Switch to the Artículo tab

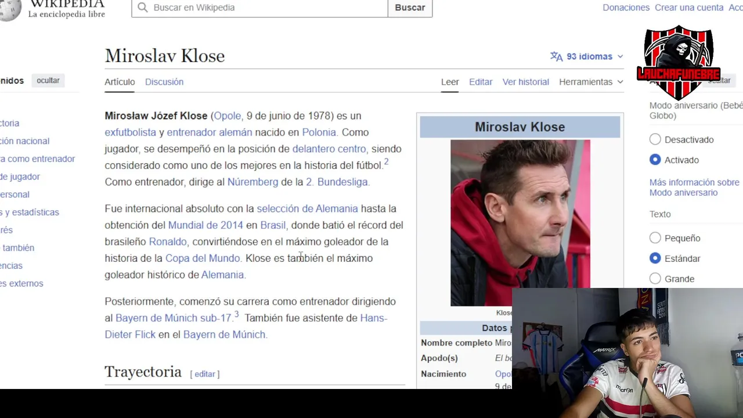[x=120, y=82]
